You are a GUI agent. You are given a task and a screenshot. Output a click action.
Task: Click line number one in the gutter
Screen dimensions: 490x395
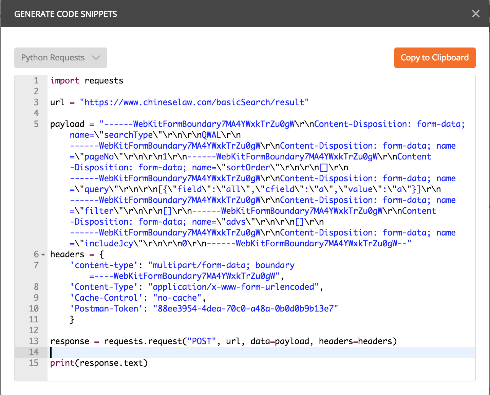tap(36, 80)
